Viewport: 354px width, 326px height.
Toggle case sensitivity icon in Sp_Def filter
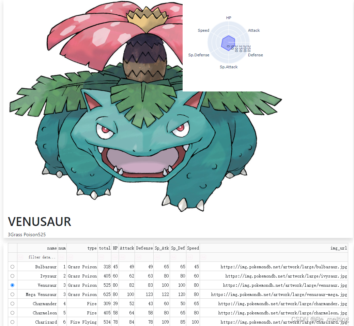tap(173, 257)
